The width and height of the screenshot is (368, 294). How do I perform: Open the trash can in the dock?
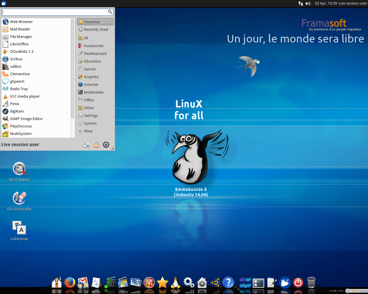(311, 283)
